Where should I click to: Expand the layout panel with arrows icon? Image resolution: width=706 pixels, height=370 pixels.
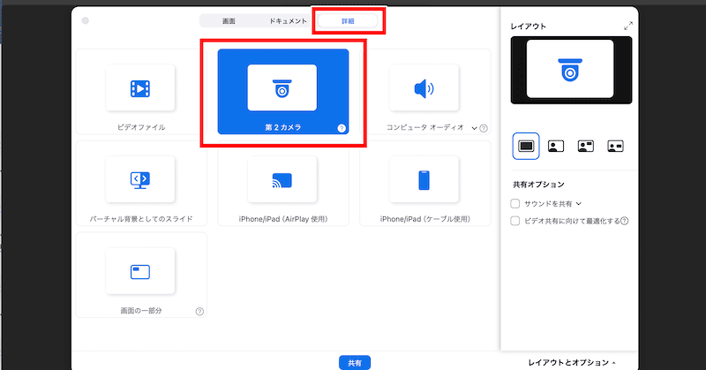(x=628, y=26)
